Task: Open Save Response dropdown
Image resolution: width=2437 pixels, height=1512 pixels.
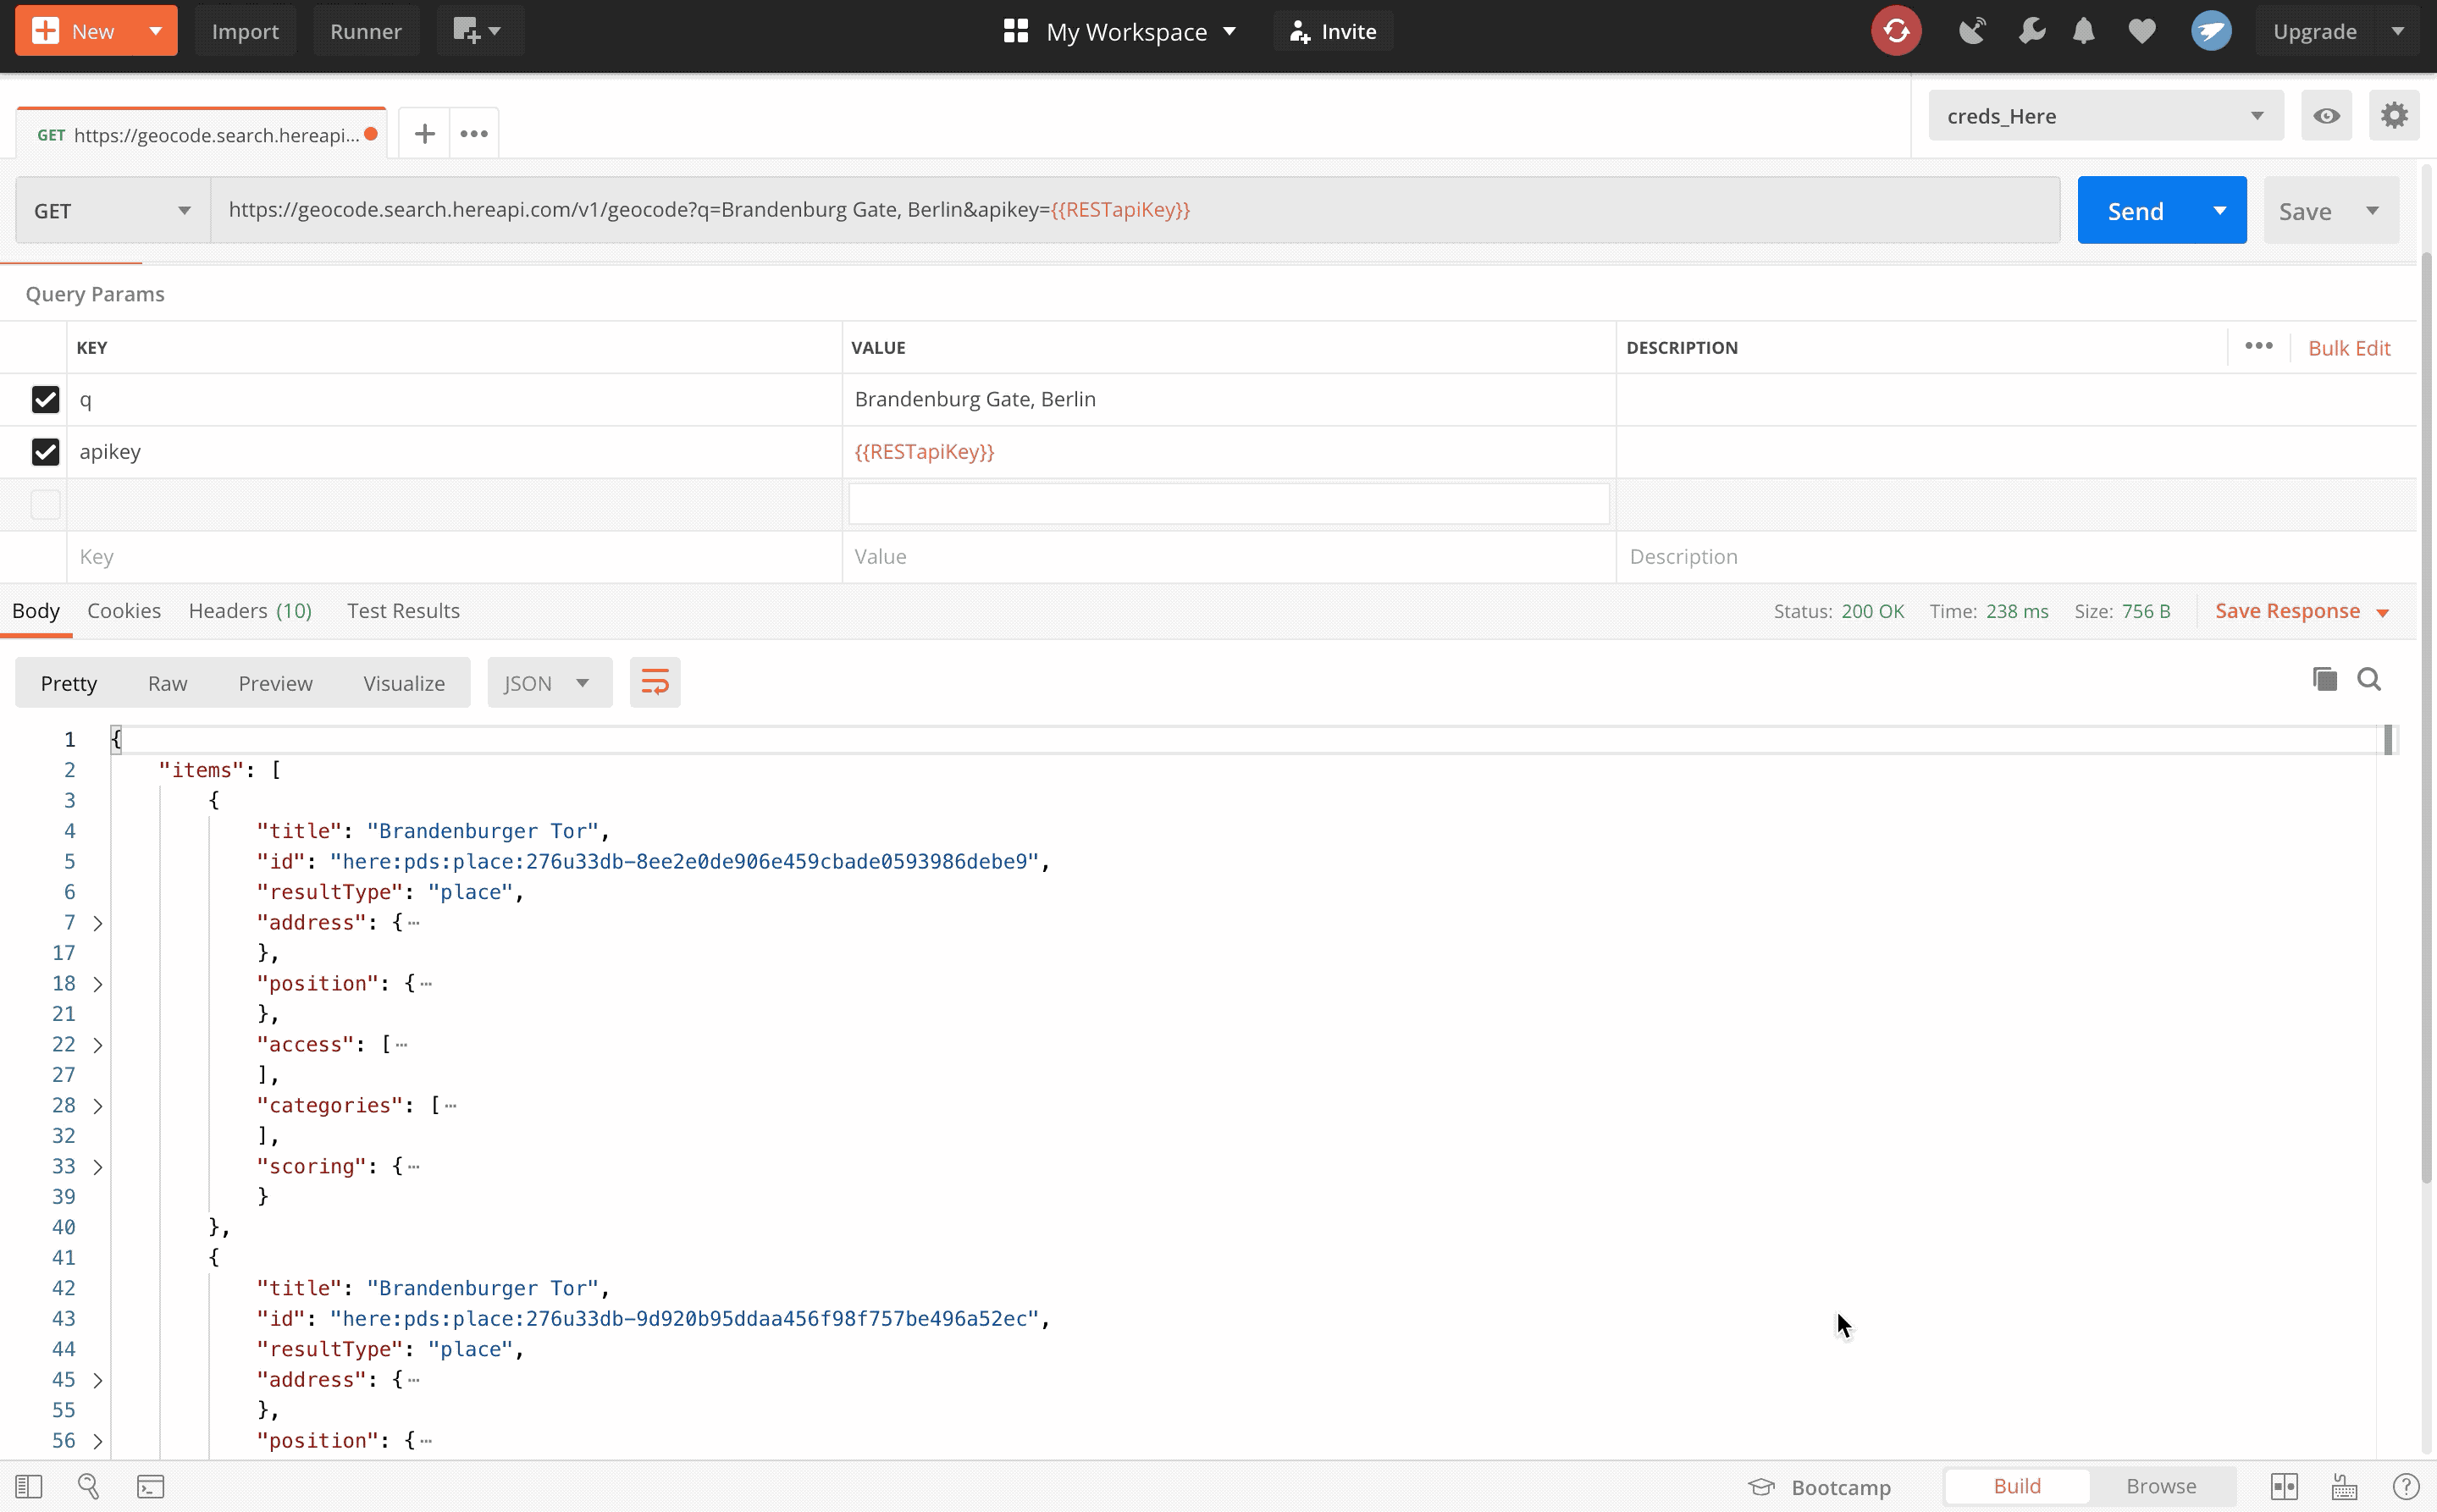Action: pyautogui.click(x=2302, y=611)
